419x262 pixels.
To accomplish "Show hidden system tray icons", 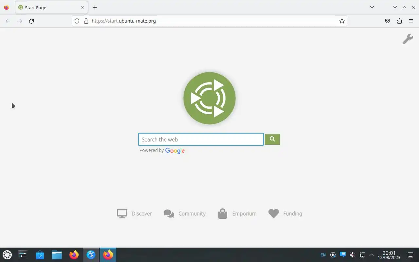I will (x=372, y=255).
